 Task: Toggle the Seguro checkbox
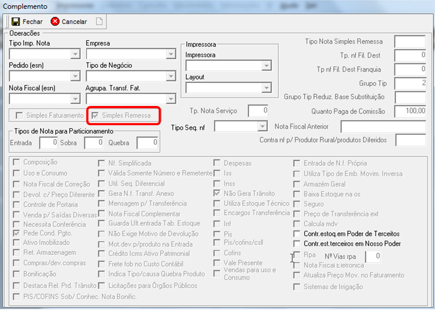[x=297, y=204]
